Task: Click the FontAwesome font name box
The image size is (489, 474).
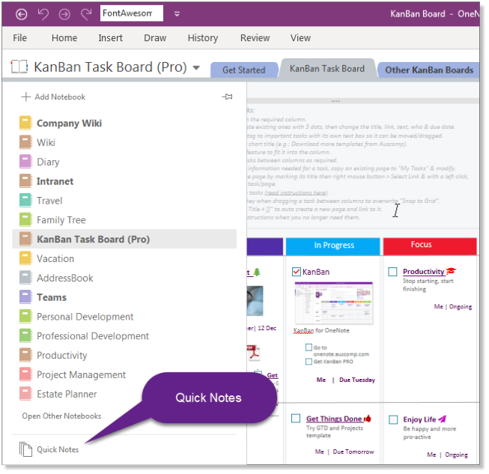Action: (132, 13)
